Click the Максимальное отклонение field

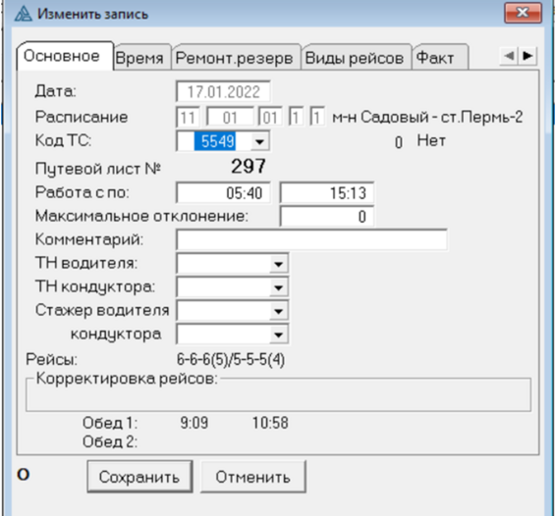(327, 217)
